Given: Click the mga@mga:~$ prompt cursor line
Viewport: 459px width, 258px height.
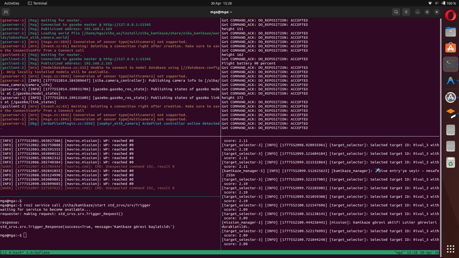Looking at the screenshot, I should tap(13, 235).
